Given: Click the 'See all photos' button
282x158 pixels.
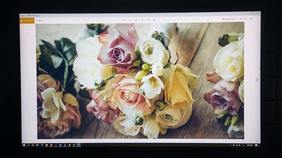Looking at the screenshot, I should [x=27, y=21].
